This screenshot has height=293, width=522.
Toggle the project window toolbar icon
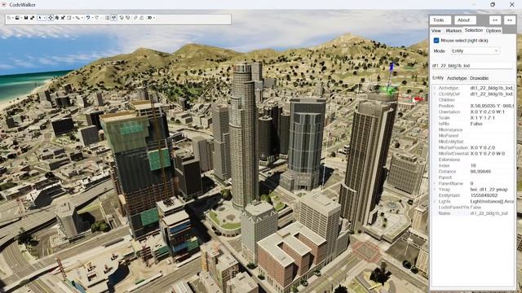coord(114,18)
